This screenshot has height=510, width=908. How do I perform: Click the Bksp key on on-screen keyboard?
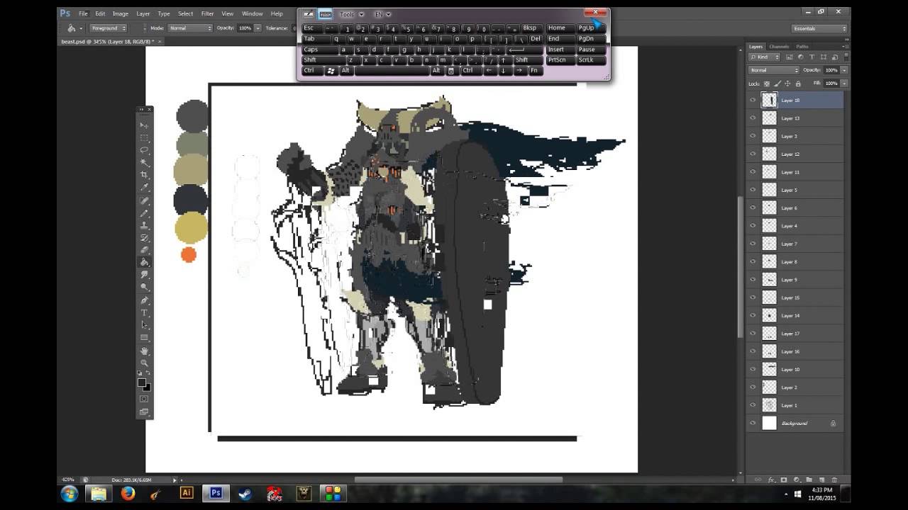tap(533, 28)
